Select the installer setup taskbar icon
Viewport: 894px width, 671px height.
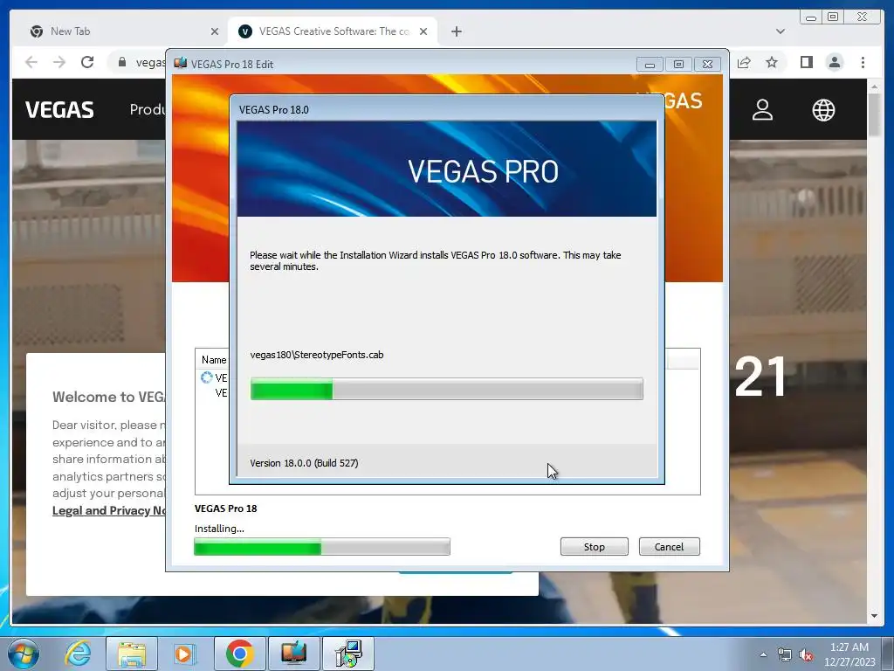(x=347, y=654)
